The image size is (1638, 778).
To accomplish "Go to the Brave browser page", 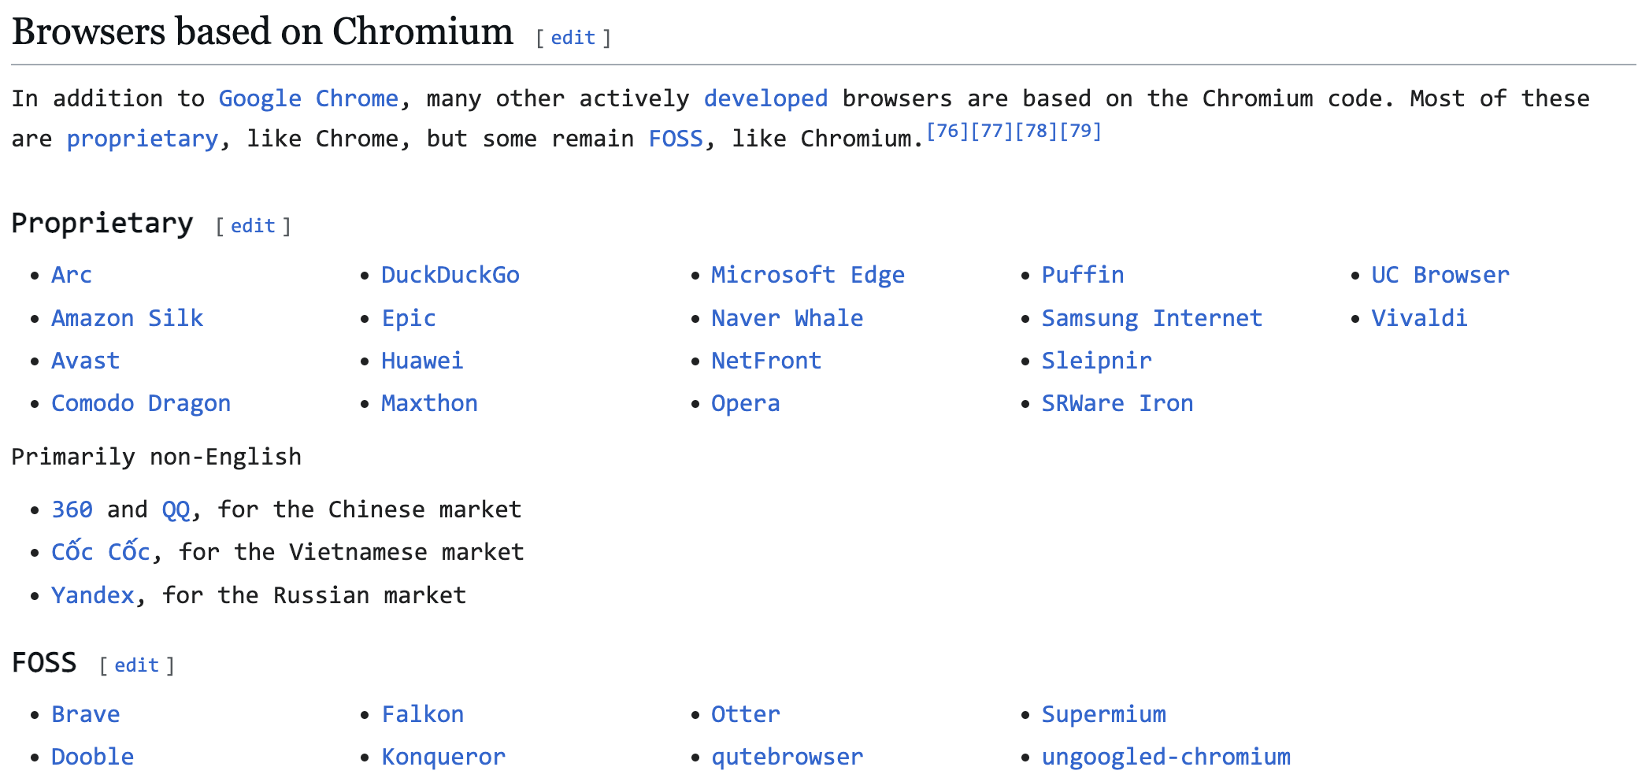I will point(86,714).
